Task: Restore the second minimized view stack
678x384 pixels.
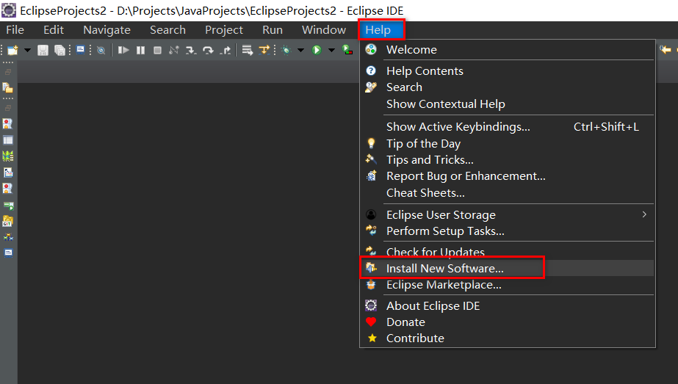Action: click(x=8, y=108)
